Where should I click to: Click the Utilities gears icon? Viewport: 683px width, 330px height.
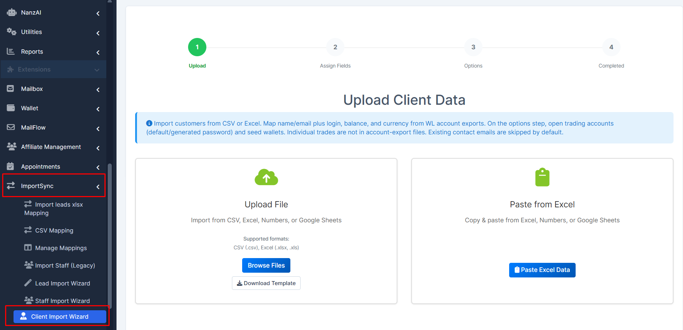click(11, 32)
